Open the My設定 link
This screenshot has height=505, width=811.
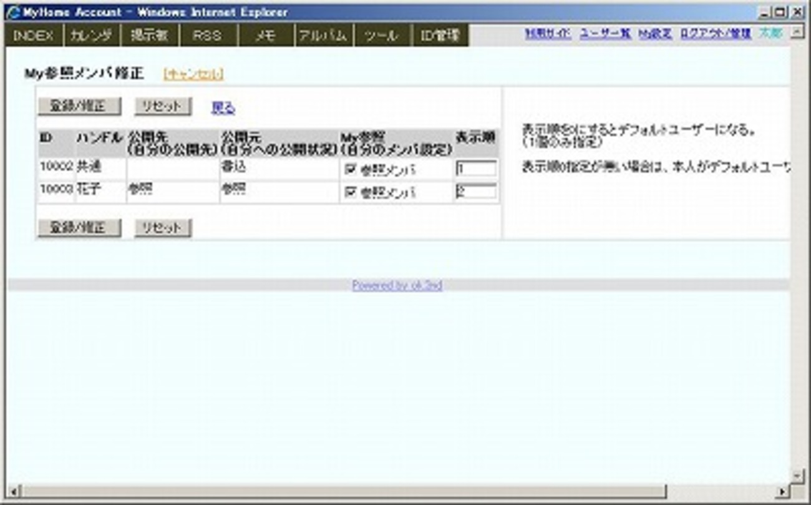[655, 34]
